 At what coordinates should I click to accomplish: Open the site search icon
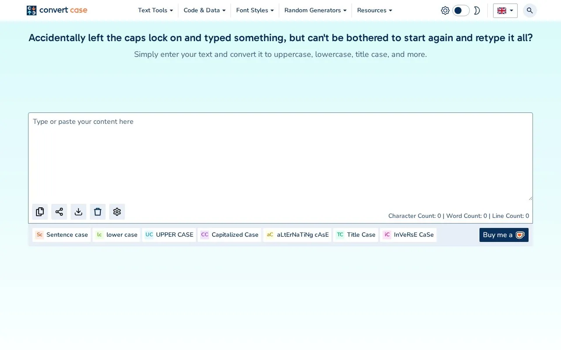pyautogui.click(x=530, y=10)
